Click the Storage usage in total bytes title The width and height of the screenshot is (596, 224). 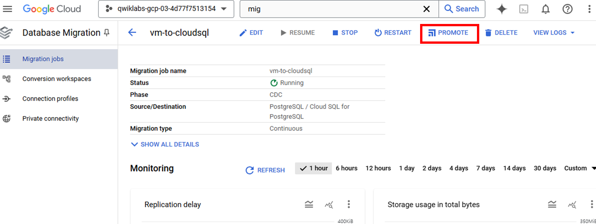click(433, 205)
